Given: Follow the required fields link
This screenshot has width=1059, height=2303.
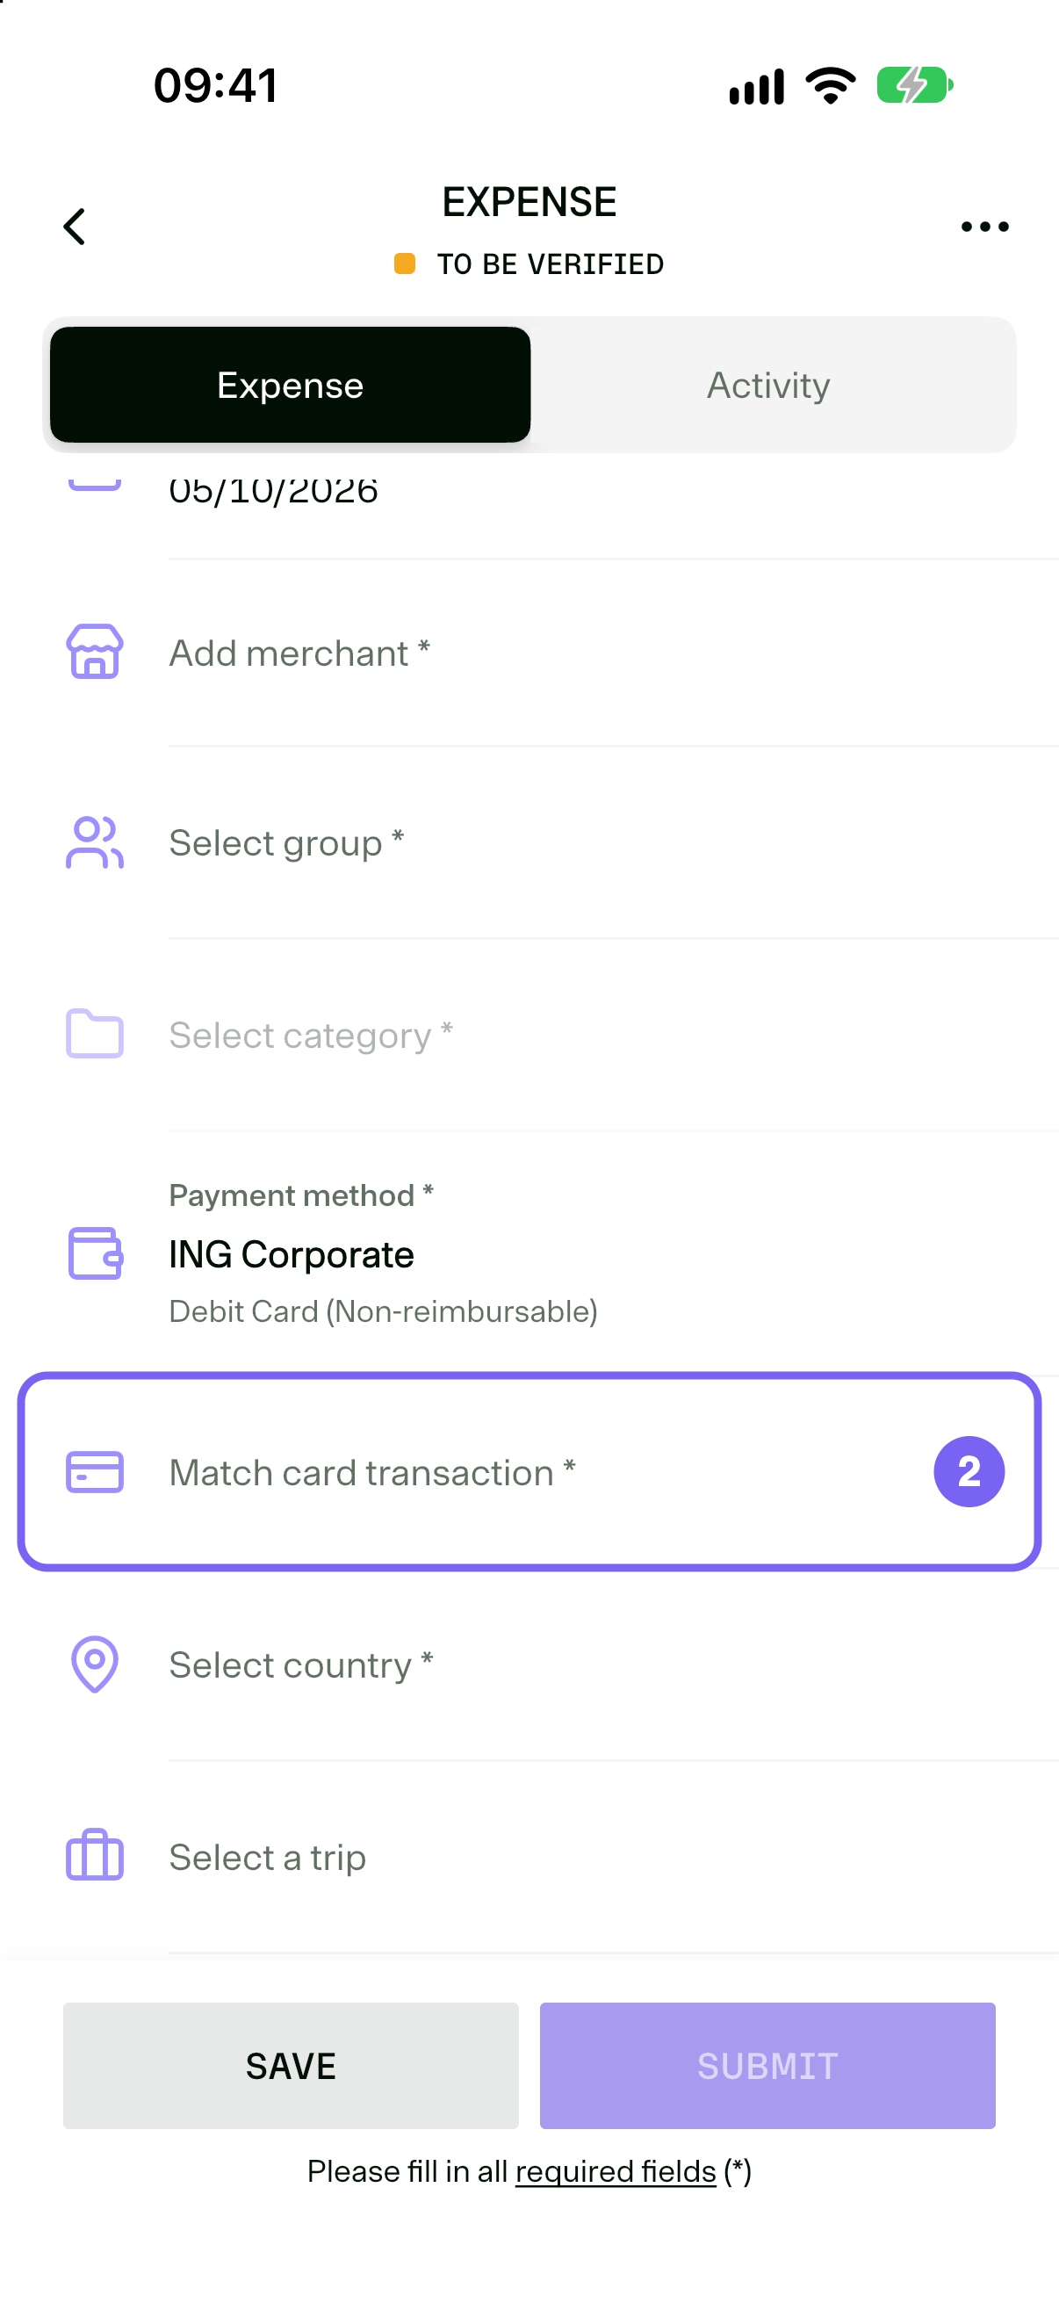Looking at the screenshot, I should (616, 2171).
